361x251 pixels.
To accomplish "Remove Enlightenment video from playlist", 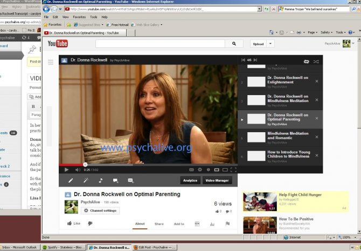I will pos(317,81).
